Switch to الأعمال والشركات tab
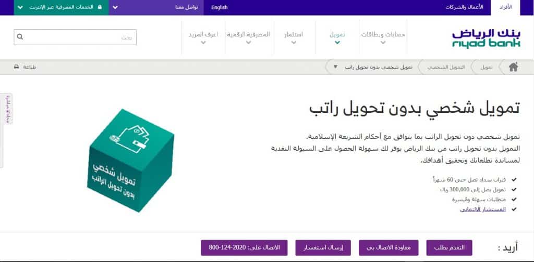 464,7
